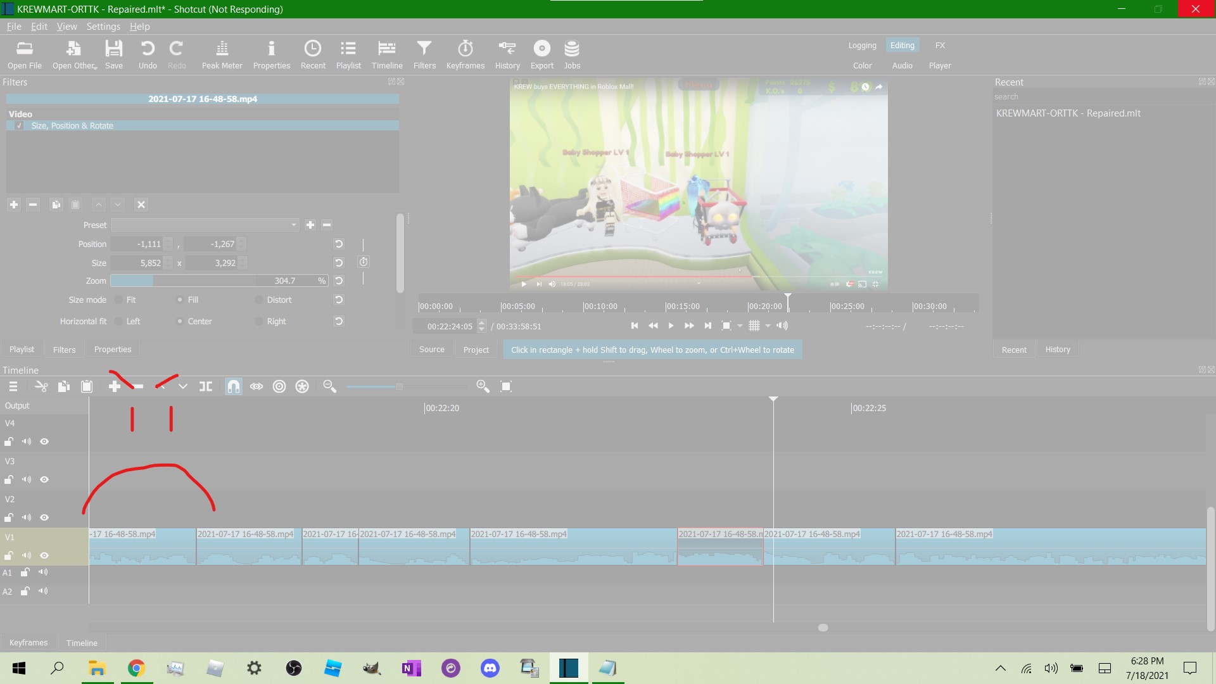Open the Export panel
Image resolution: width=1216 pixels, height=684 pixels.
pos(541,54)
